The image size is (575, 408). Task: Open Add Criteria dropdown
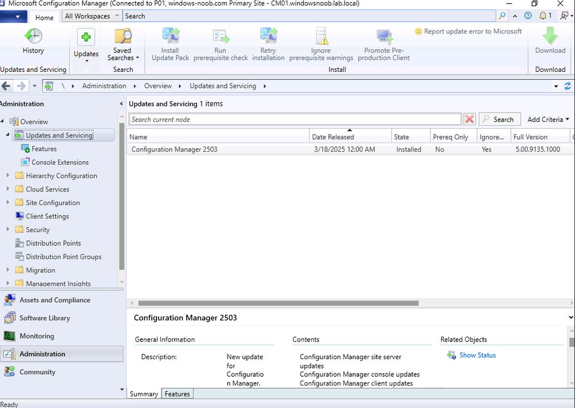coord(548,120)
